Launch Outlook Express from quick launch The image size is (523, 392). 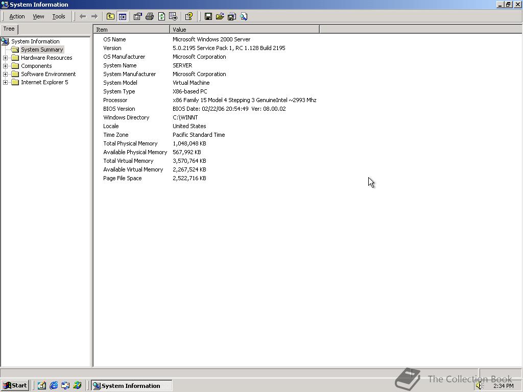click(x=65, y=385)
